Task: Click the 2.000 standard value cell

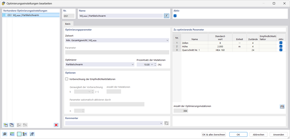Action: click(220, 46)
